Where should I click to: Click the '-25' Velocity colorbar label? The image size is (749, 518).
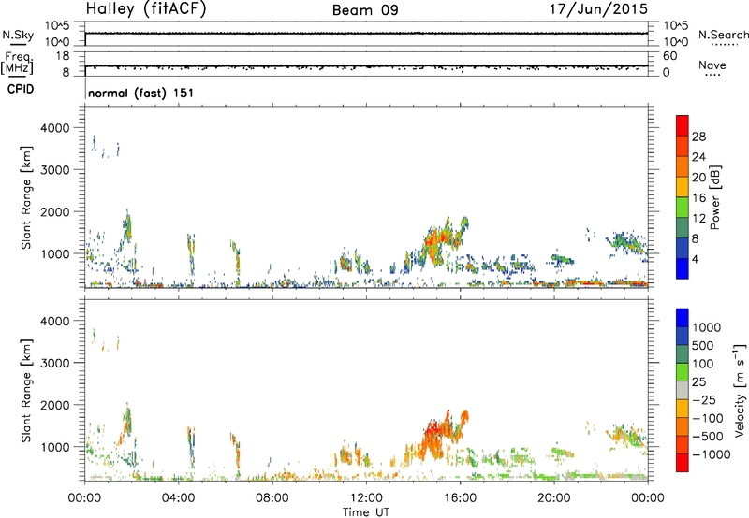pyautogui.click(x=704, y=400)
